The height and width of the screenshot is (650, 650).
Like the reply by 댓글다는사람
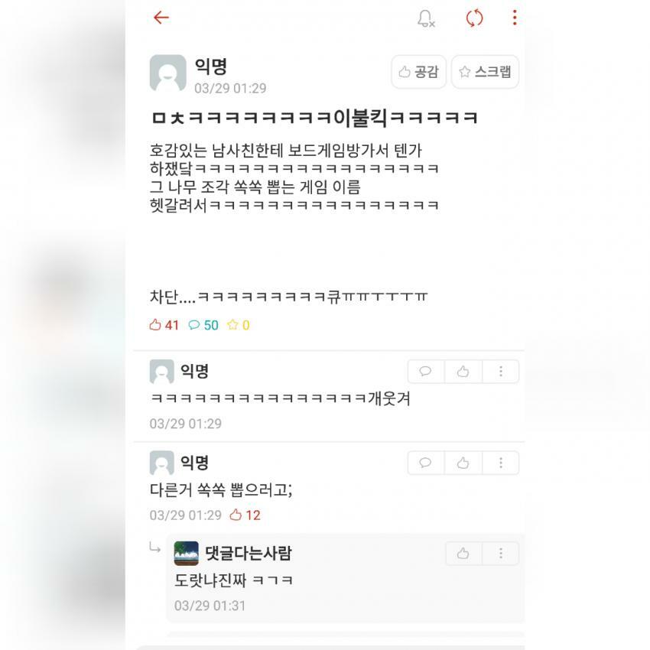click(463, 554)
